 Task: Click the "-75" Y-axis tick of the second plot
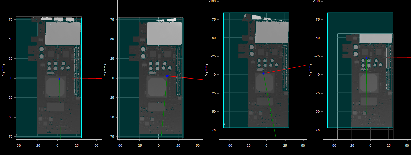click(111, 20)
